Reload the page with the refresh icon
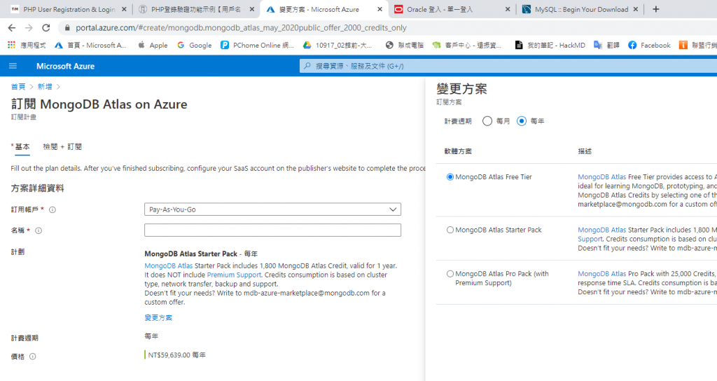Screen dimensions: 717x381 (x=46, y=28)
